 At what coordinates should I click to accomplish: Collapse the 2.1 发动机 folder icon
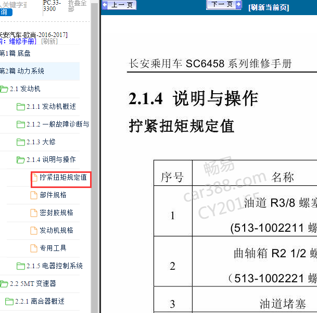[x=4, y=89]
